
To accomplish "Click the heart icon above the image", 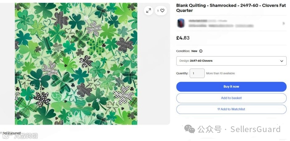I will (162, 11).
